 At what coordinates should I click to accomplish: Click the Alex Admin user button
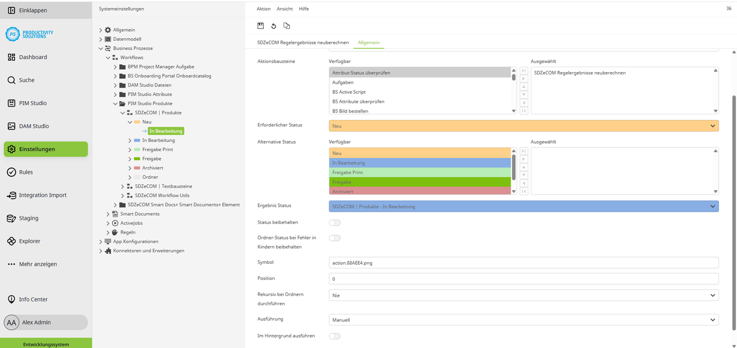[45, 322]
